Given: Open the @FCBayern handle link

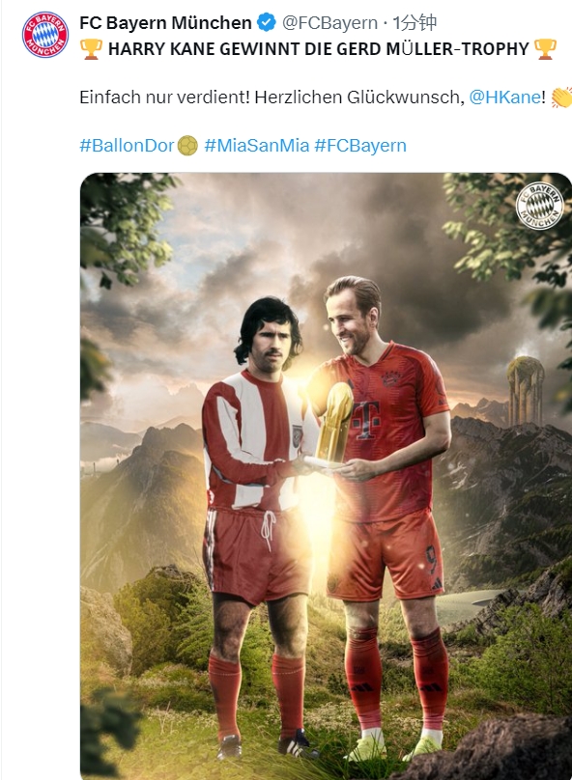Looking at the screenshot, I should click(330, 22).
